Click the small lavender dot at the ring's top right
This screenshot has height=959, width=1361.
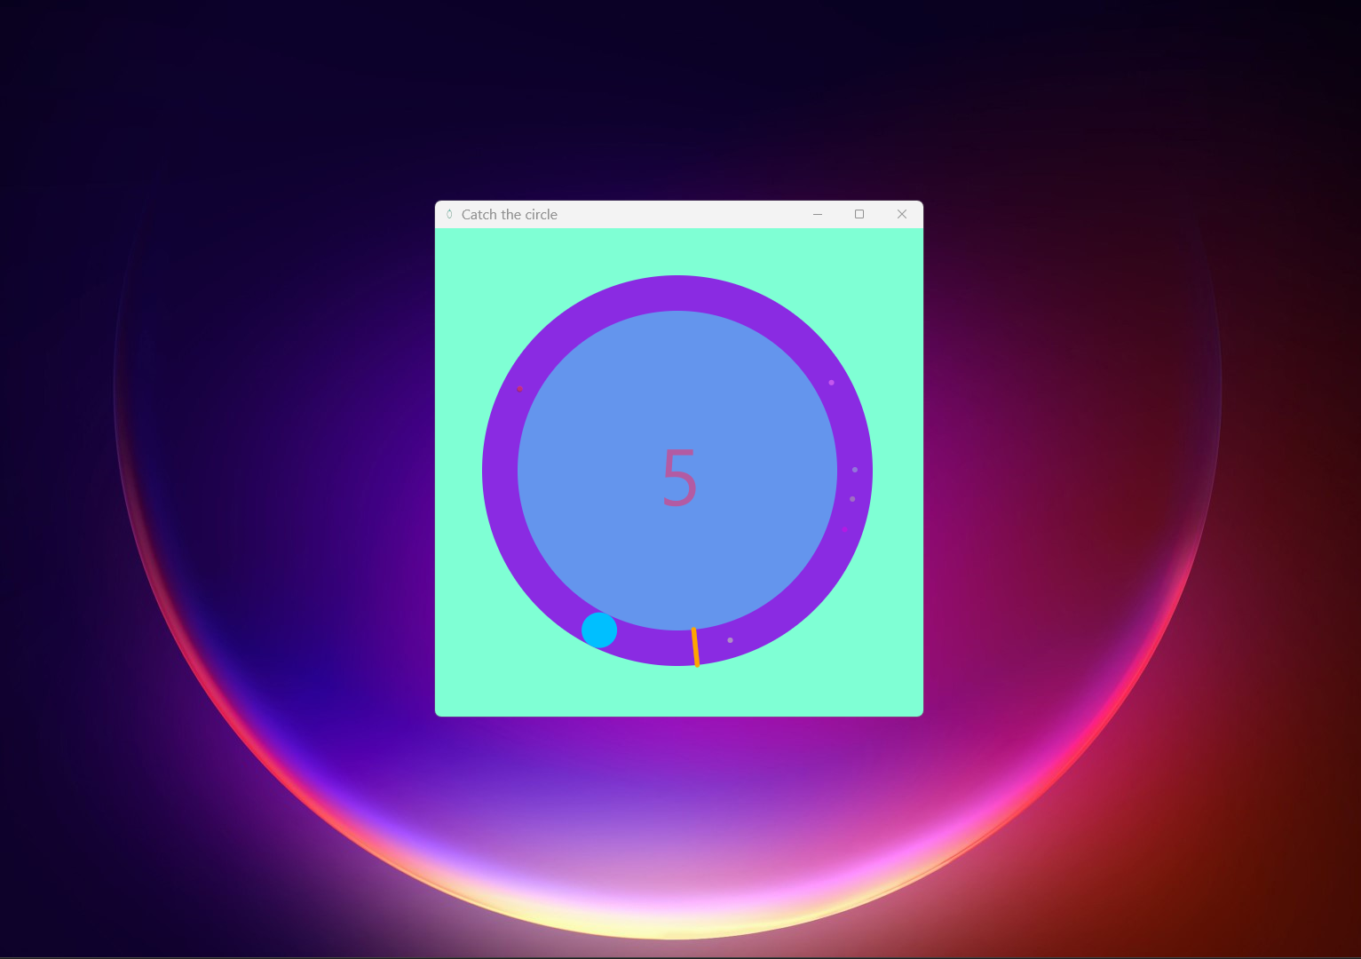[832, 382]
